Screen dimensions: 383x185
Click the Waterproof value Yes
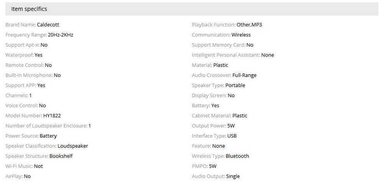coord(38,55)
